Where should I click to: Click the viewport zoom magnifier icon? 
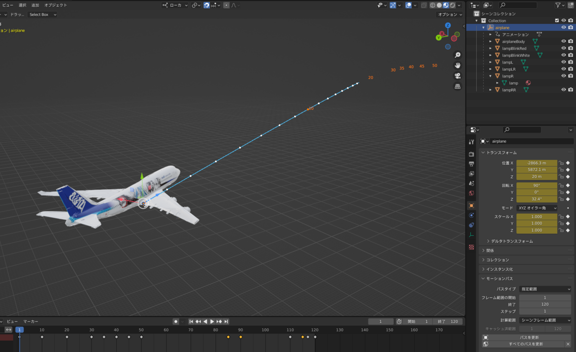click(457, 55)
